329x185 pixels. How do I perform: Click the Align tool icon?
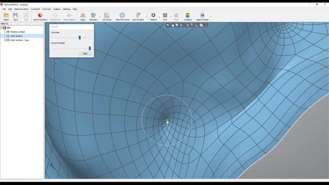tap(83, 15)
